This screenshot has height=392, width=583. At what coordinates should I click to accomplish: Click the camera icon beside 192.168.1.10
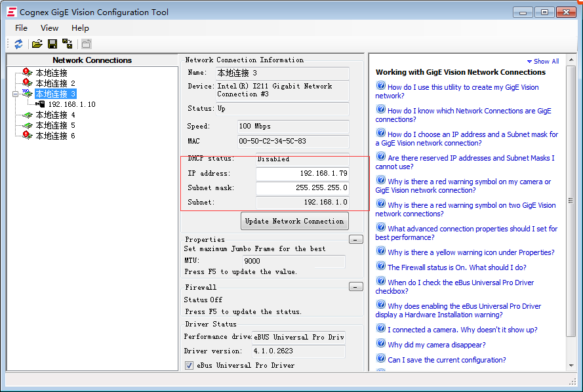[x=41, y=104]
